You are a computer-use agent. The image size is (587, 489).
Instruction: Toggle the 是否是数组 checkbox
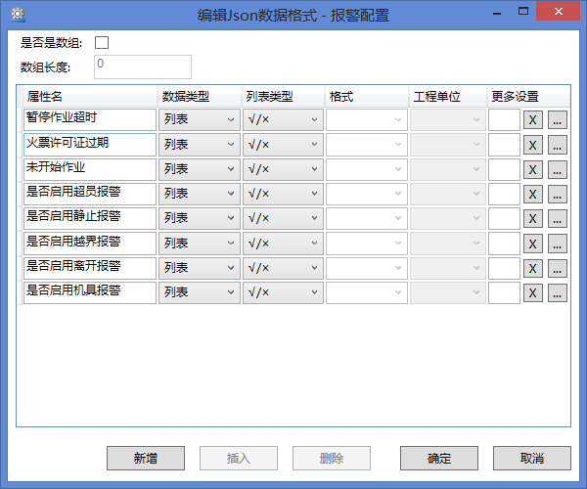[102, 42]
